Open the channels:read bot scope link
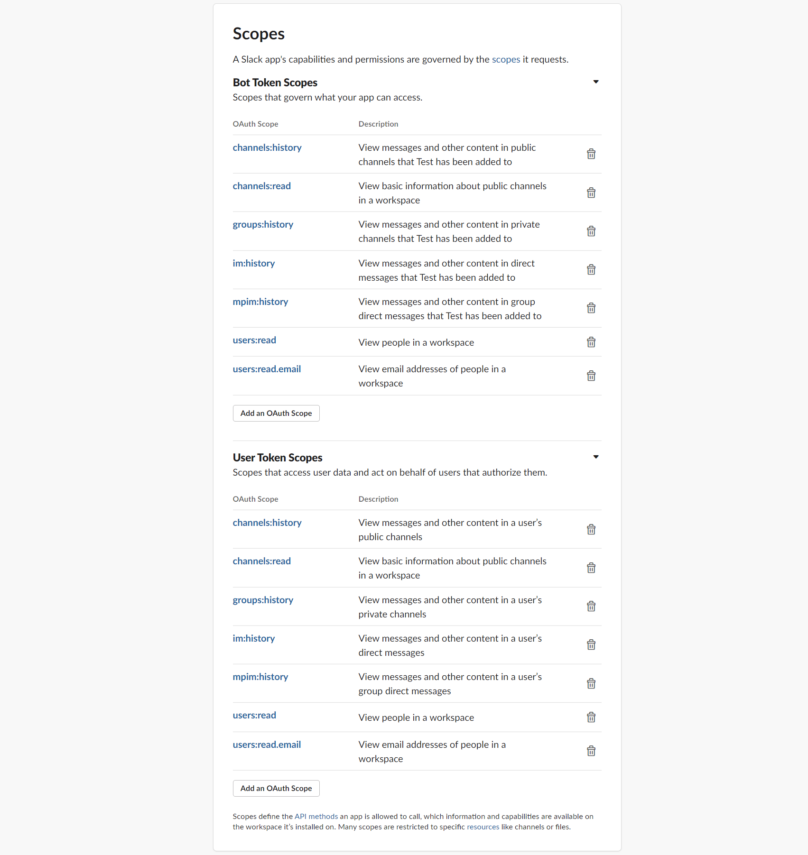 [x=261, y=185]
